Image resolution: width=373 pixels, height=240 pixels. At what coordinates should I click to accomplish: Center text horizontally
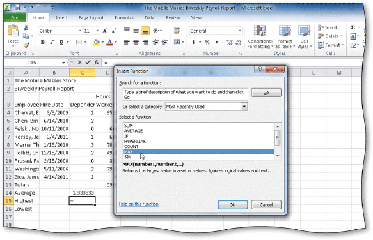pos(136,42)
